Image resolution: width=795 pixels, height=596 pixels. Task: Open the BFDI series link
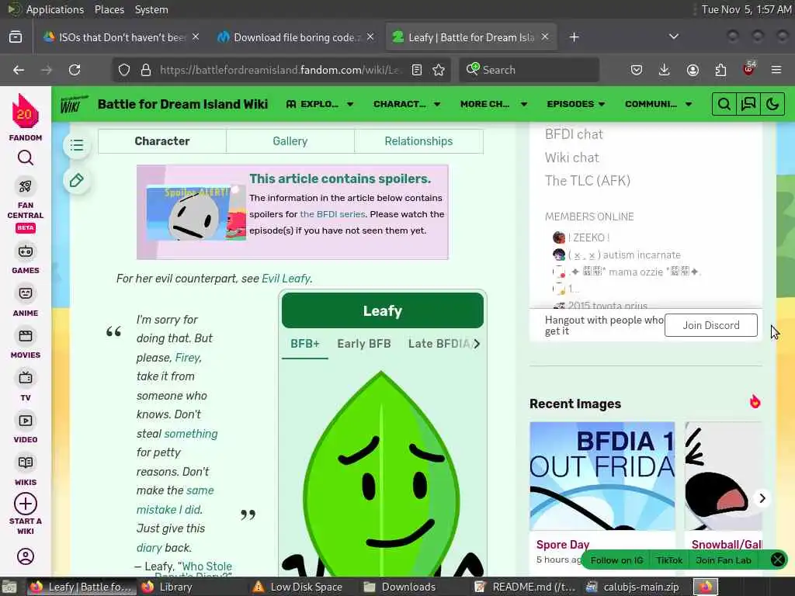point(332,214)
